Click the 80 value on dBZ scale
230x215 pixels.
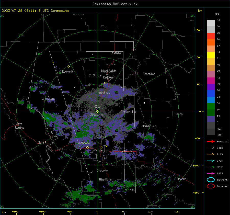[x=218, y=20]
